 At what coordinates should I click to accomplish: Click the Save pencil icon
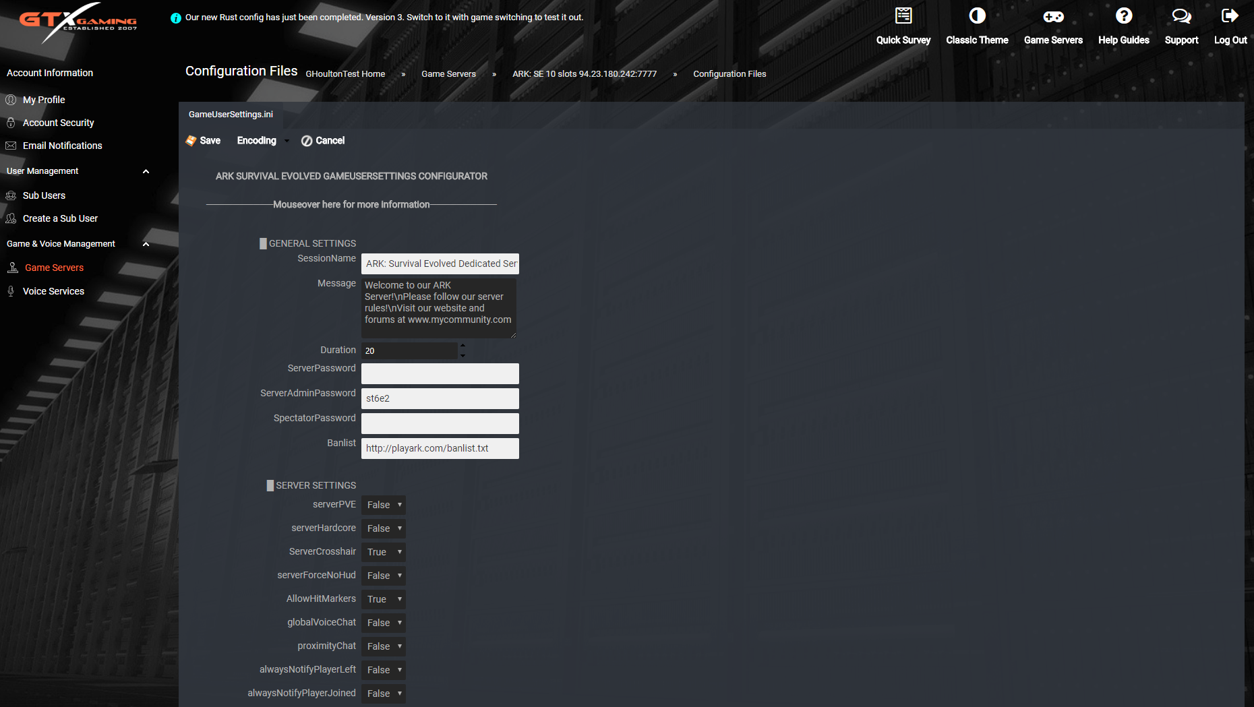click(191, 140)
